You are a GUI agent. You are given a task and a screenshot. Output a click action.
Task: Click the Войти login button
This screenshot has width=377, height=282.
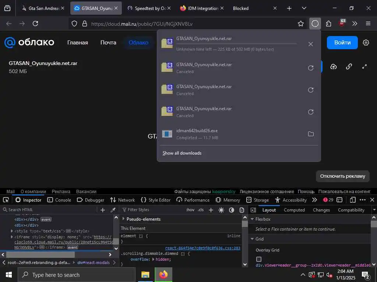(x=342, y=43)
